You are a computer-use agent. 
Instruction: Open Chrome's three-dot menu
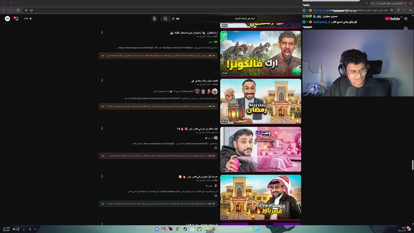[4, 10]
